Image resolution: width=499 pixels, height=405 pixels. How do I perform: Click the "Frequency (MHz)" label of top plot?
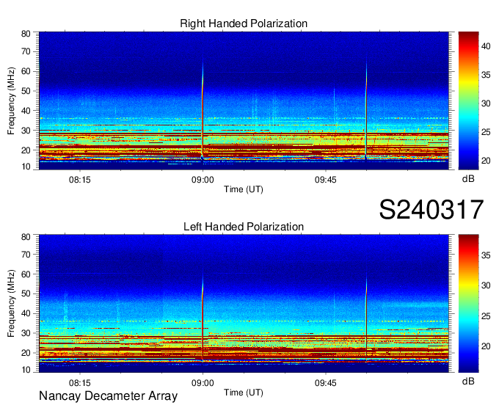pos(11,101)
